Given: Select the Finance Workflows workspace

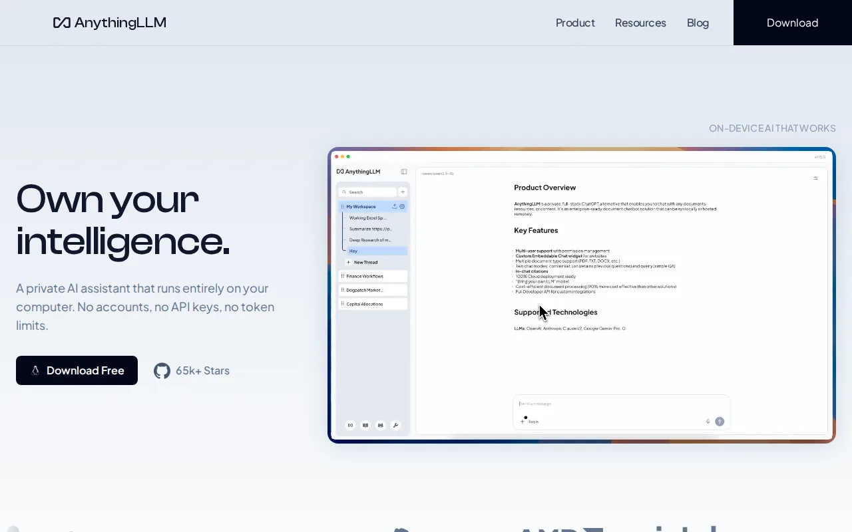Looking at the screenshot, I should [373, 276].
